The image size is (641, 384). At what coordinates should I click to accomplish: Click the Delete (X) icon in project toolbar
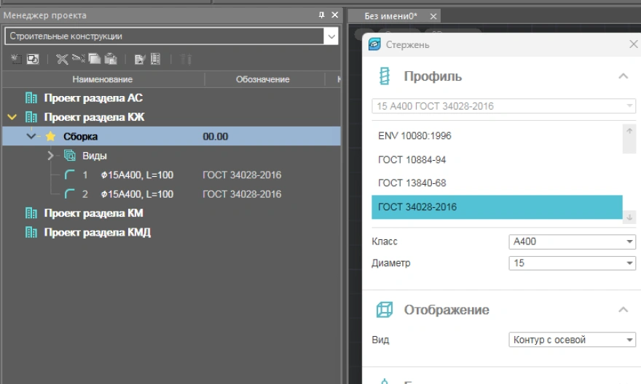tap(62, 59)
